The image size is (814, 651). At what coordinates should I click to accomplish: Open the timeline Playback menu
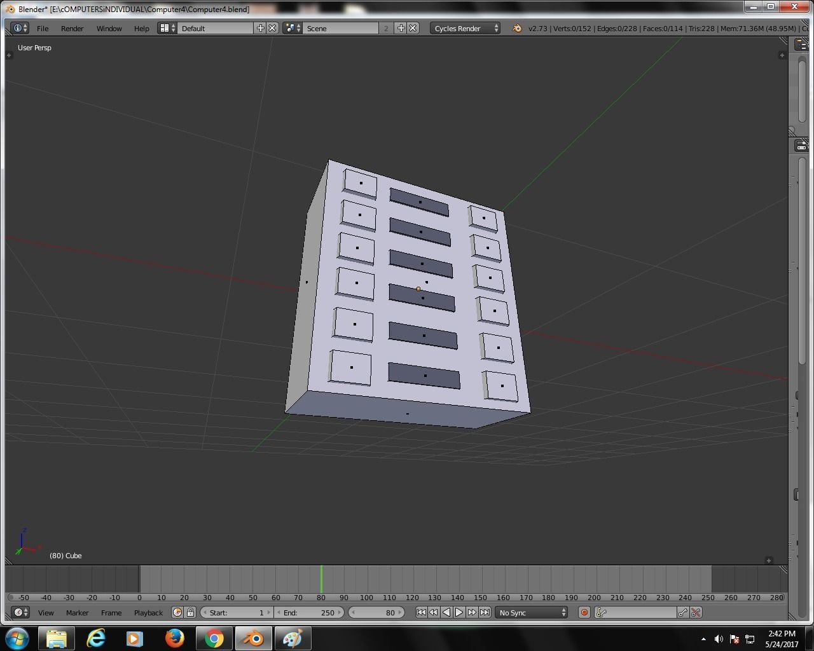click(148, 613)
